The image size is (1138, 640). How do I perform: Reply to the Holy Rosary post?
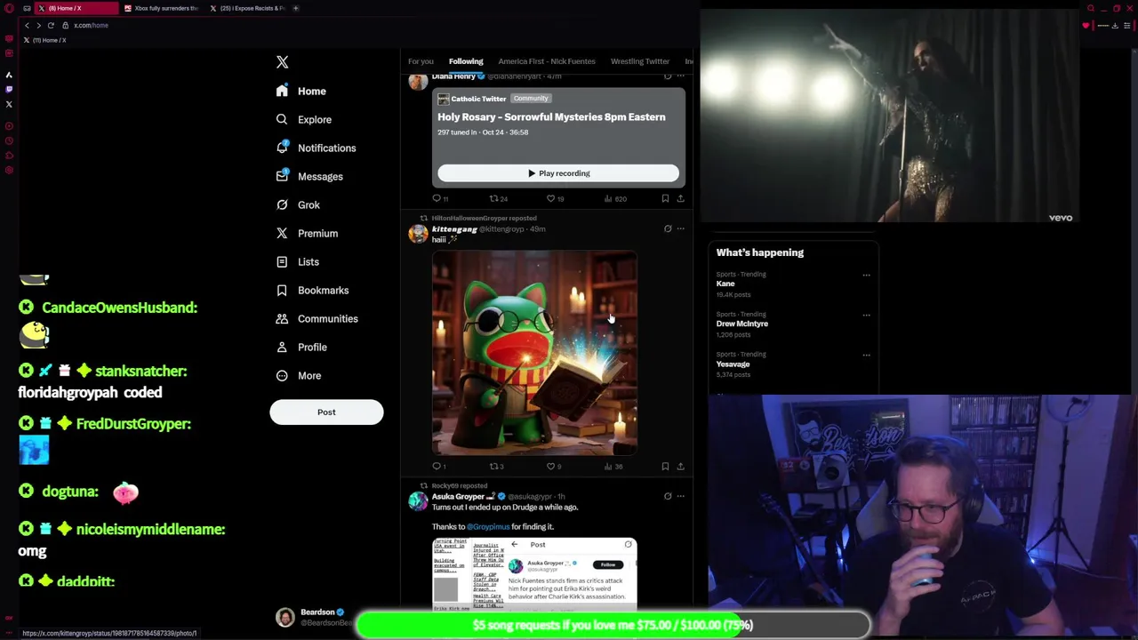pos(440,198)
